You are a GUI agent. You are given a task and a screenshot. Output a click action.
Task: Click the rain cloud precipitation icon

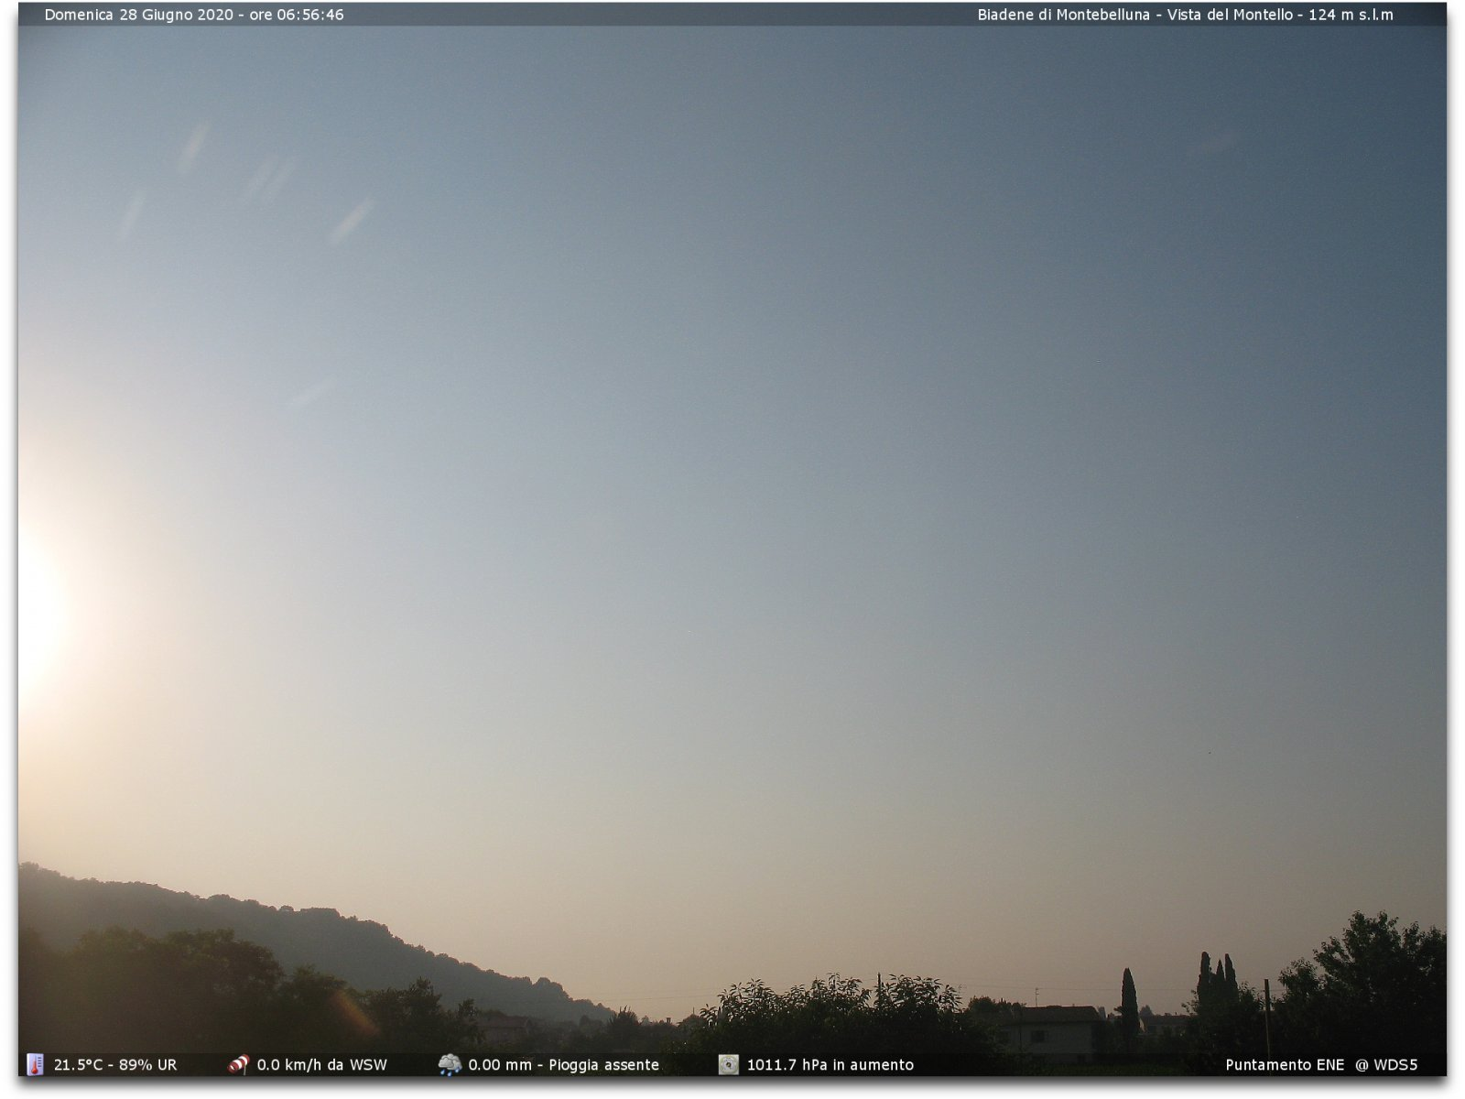[x=450, y=1064]
